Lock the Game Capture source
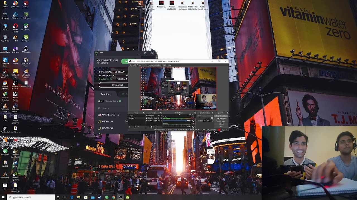The image size is (357, 200). coord(161,121)
